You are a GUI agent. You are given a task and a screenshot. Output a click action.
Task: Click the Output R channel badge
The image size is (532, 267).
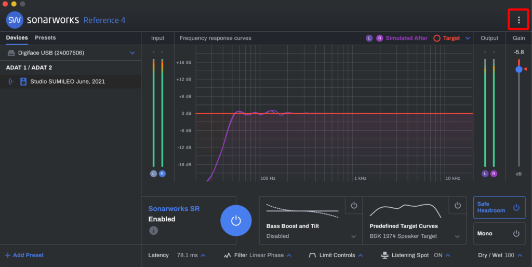coord(494,173)
